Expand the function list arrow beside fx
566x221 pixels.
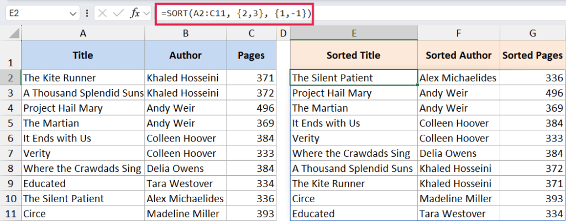click(146, 14)
